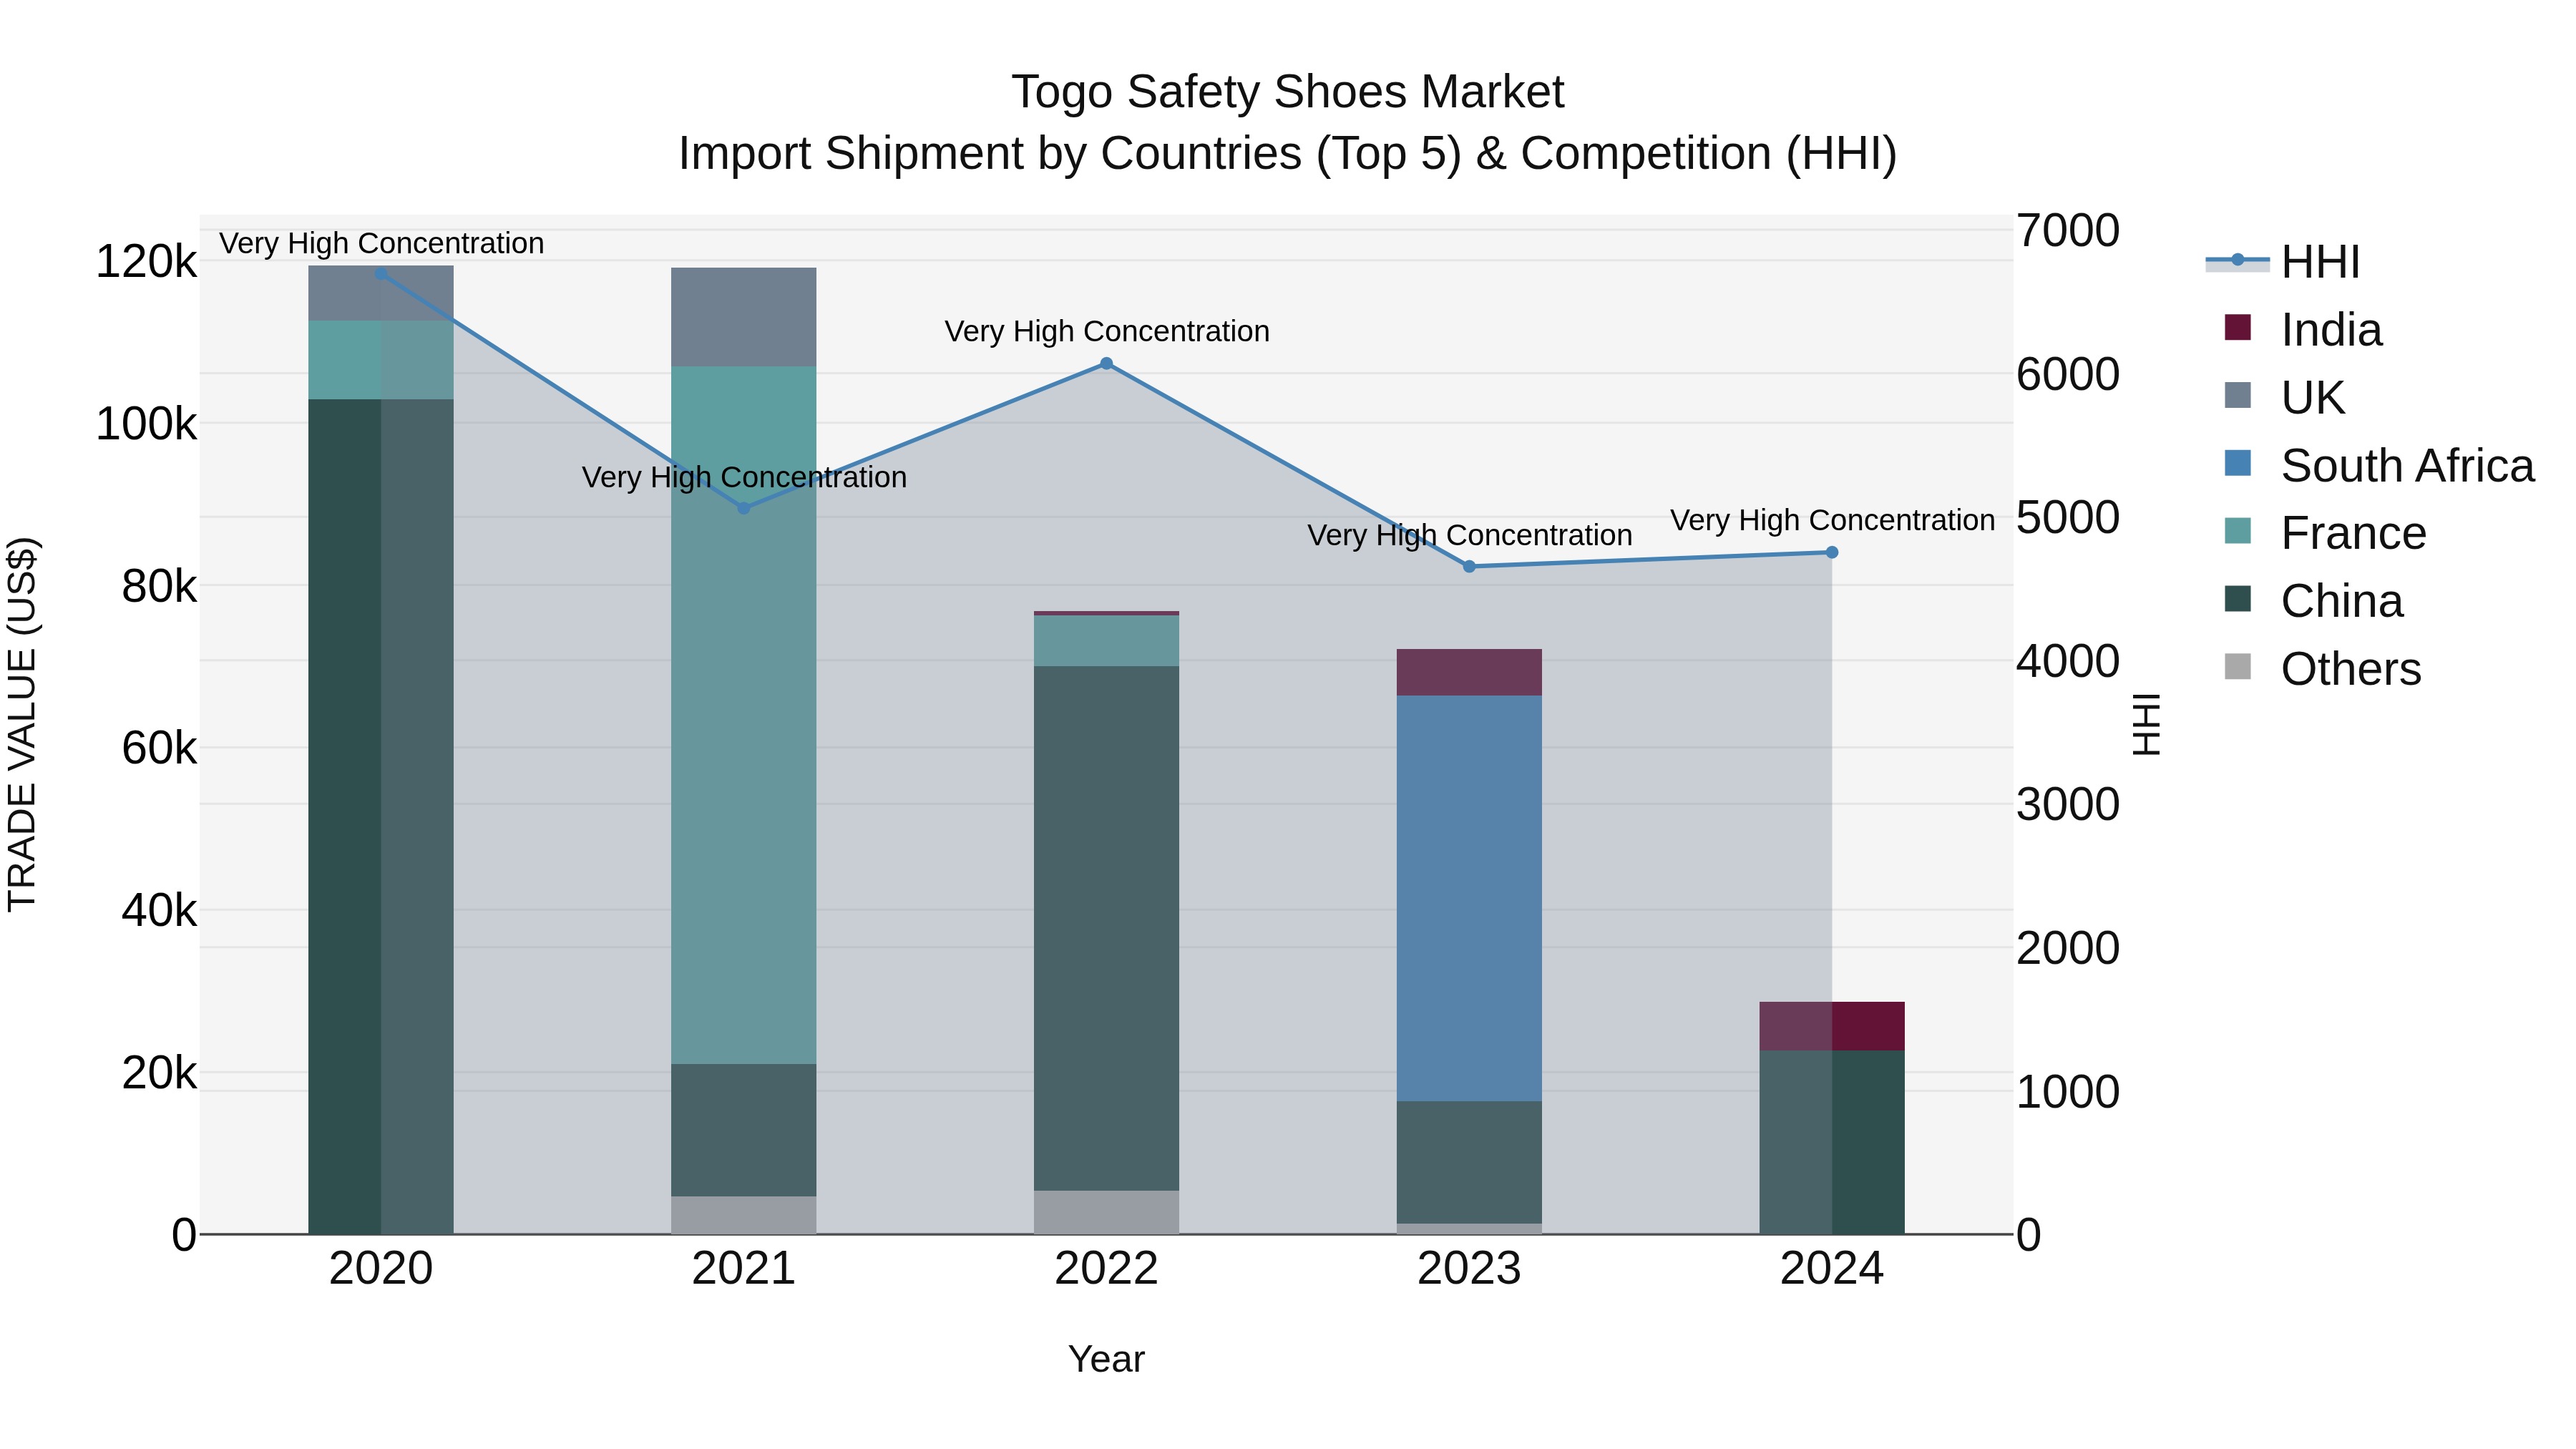
Task: Click the China segment of the 2024 bar
Action: (1832, 1142)
